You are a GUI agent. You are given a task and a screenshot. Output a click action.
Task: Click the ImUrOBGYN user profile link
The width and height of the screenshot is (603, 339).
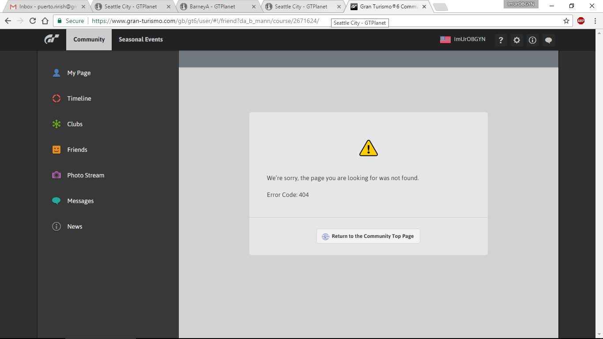(x=469, y=39)
